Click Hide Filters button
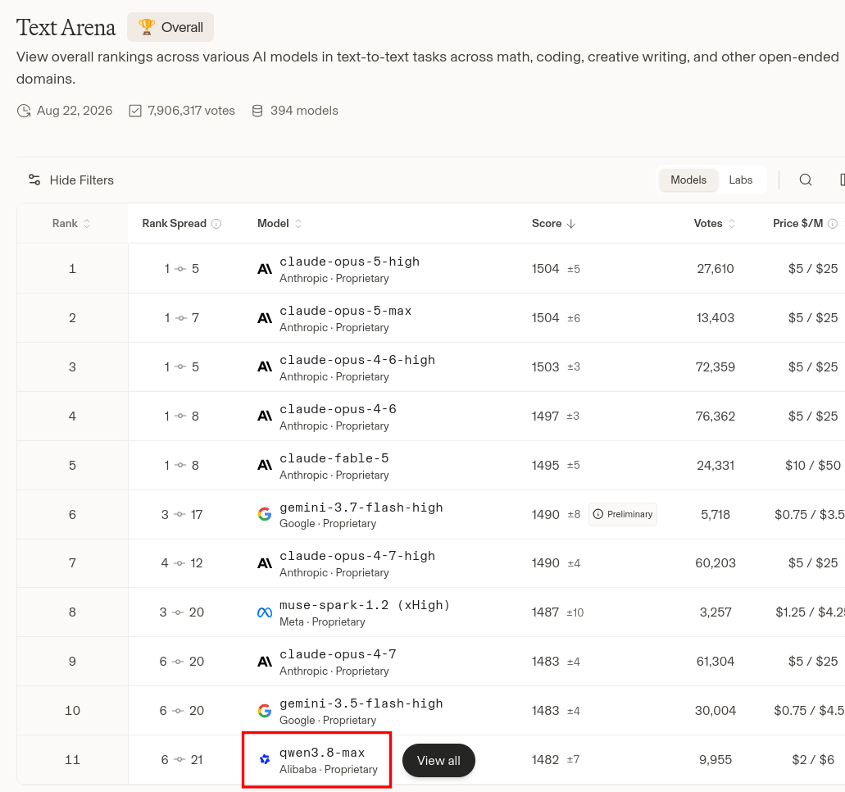Image resolution: width=845 pixels, height=792 pixels. click(71, 180)
